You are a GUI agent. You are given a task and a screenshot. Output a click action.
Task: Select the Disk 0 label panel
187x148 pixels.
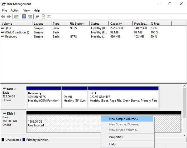[13, 97]
